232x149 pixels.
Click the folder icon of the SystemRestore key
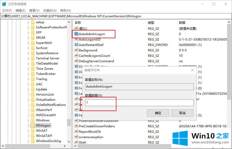33,53
